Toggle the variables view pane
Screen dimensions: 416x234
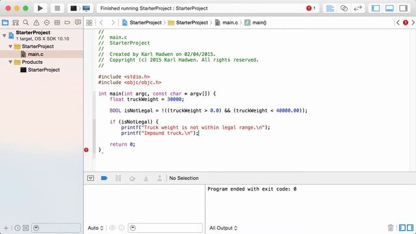402,227
